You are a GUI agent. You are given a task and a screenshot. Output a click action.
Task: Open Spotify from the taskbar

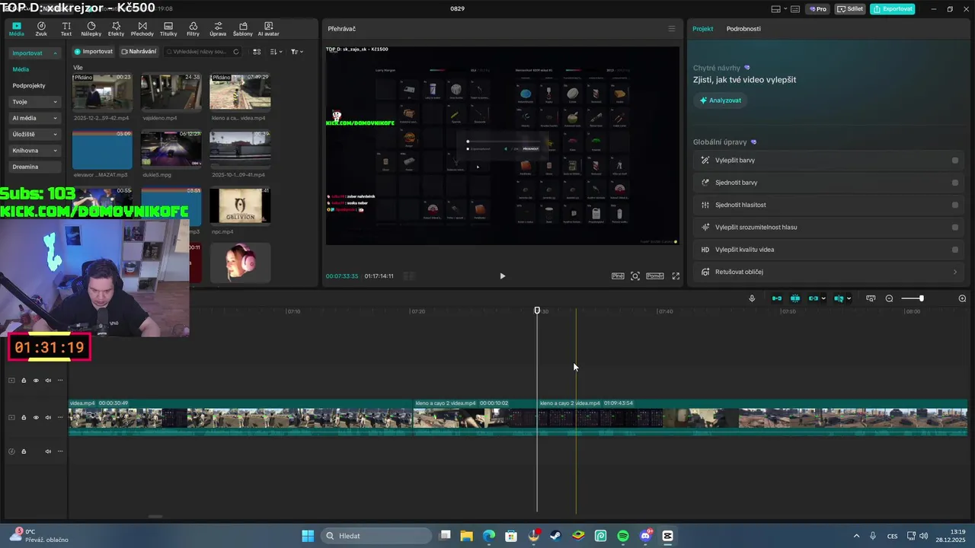[623, 536]
